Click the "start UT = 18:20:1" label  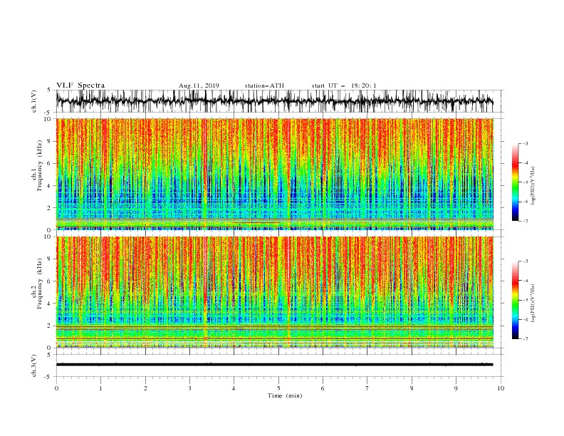tap(344, 85)
